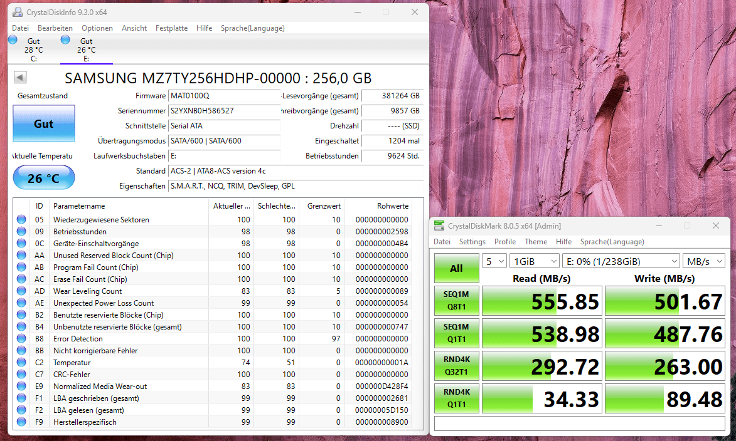This screenshot has width=736, height=441.
Task: Open Theme menu in CrystalDiskMark
Action: [536, 242]
